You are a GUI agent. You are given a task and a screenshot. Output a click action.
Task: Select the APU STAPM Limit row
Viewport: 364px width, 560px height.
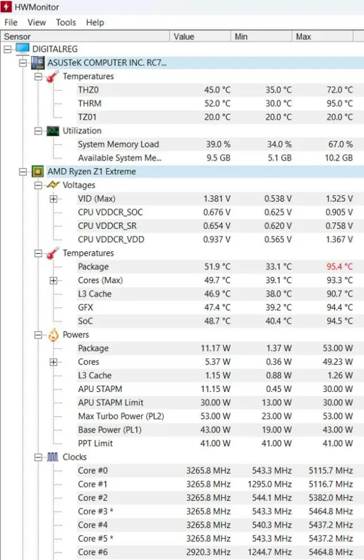coord(220,403)
